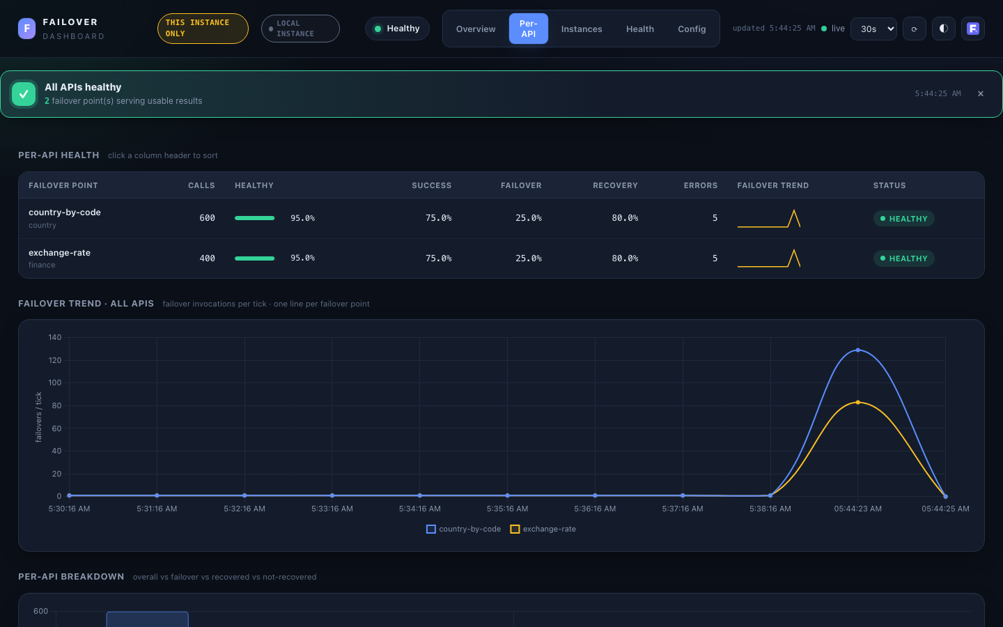Screen dimensions: 1003x627
Task: Click the 600 calls value for country-by-code
Action: pyautogui.click(x=207, y=218)
